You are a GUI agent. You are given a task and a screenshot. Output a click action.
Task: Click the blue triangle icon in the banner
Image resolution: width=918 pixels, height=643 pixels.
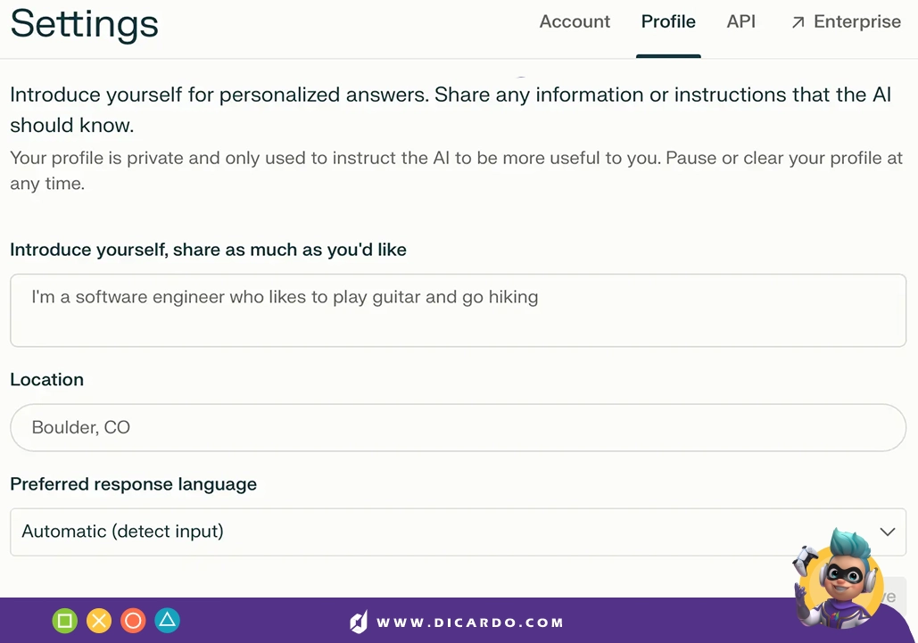tap(168, 620)
